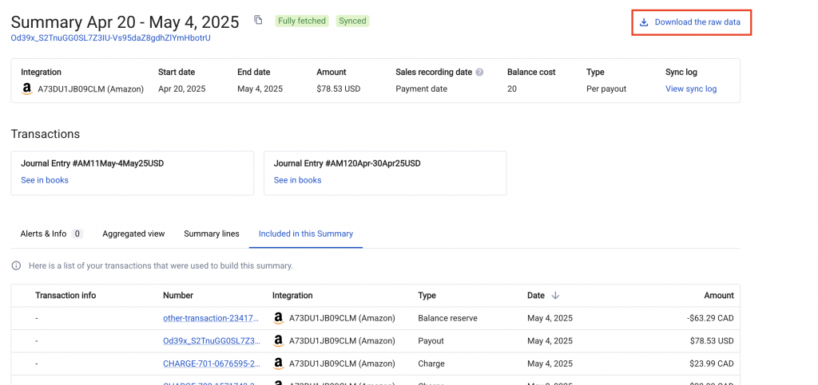Click the info icon above the transactions list
This screenshot has height=385, width=818.
point(16,265)
